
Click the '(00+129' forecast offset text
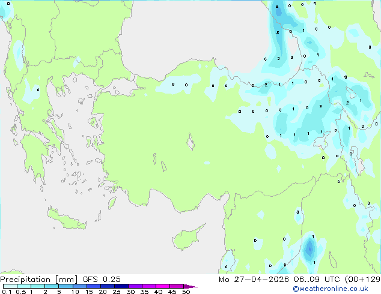coord(362,280)
